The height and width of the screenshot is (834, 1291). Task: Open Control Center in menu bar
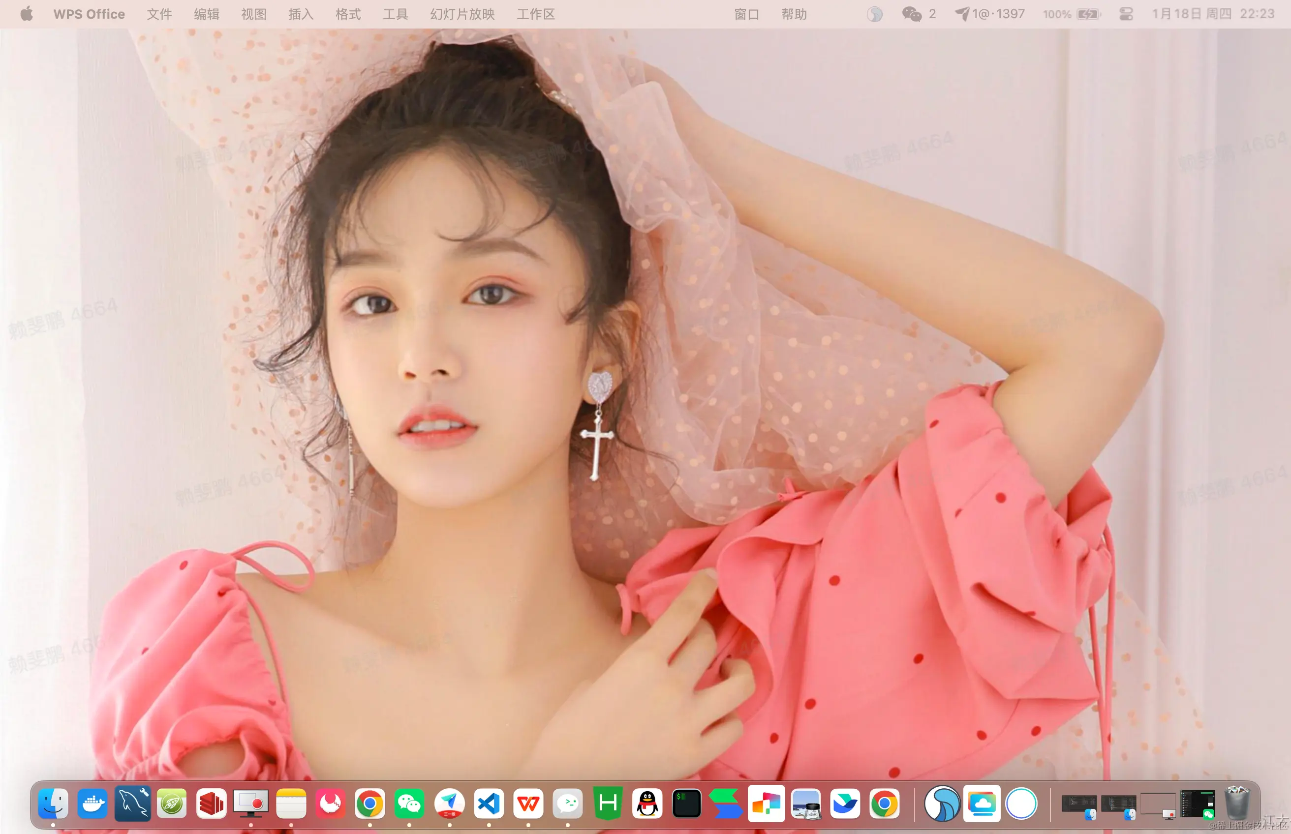[1126, 14]
